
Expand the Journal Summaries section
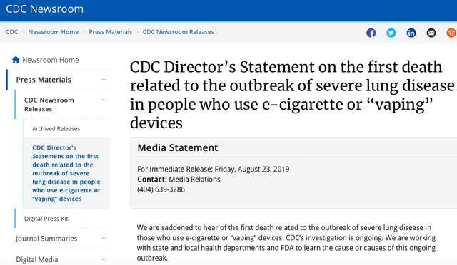(104, 239)
